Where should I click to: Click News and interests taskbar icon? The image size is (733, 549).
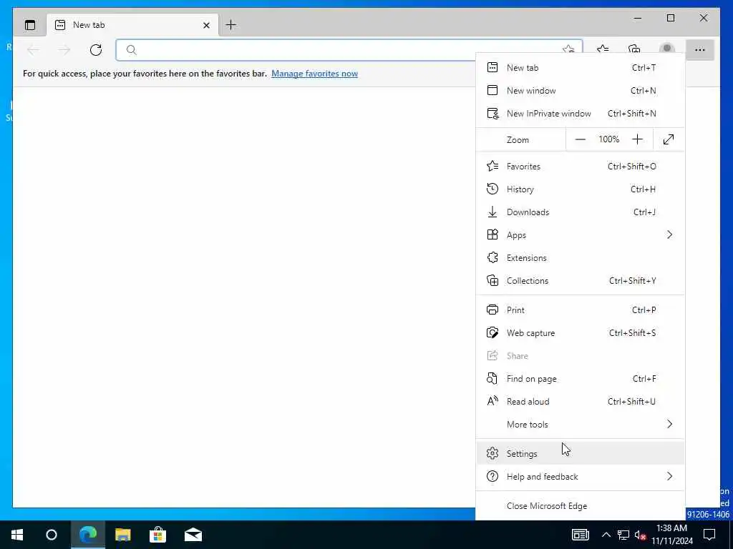coord(580,535)
